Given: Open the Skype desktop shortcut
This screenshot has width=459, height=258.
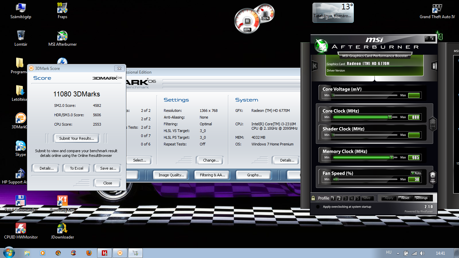Looking at the screenshot, I should pos(20,148).
